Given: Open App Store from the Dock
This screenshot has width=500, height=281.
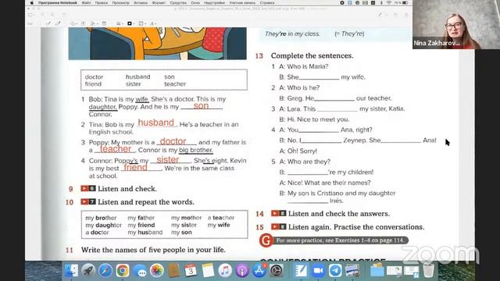Looking at the screenshot, I should coord(259,271).
